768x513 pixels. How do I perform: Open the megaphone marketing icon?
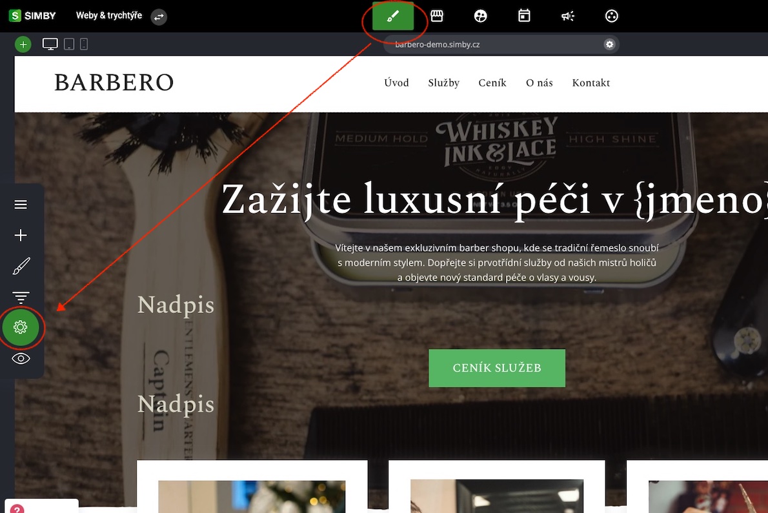[x=568, y=16]
